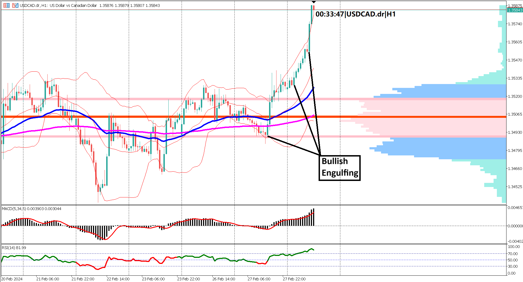Click the current price label 1.35843
523x282 pixels.
tap(515, 9)
